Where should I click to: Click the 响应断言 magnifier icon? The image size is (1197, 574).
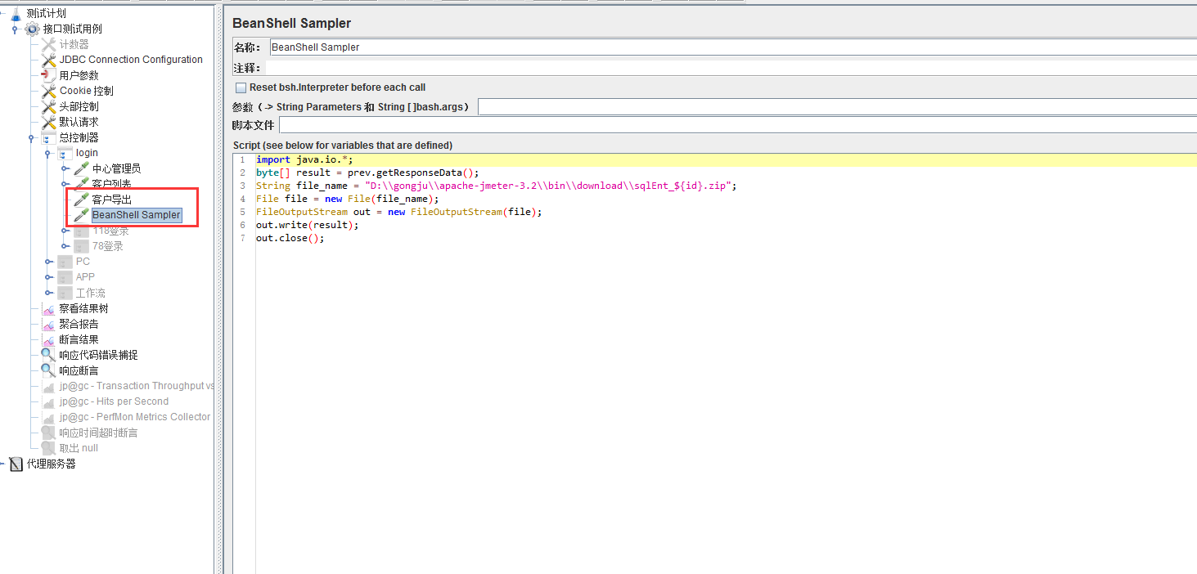click(x=49, y=370)
